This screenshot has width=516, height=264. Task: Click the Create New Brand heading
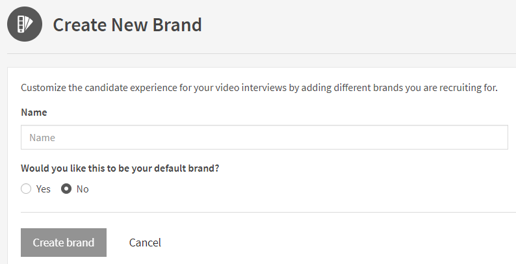click(x=127, y=25)
